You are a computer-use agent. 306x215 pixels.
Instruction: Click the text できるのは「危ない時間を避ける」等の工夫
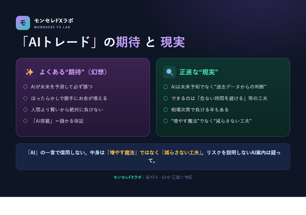click(219, 98)
